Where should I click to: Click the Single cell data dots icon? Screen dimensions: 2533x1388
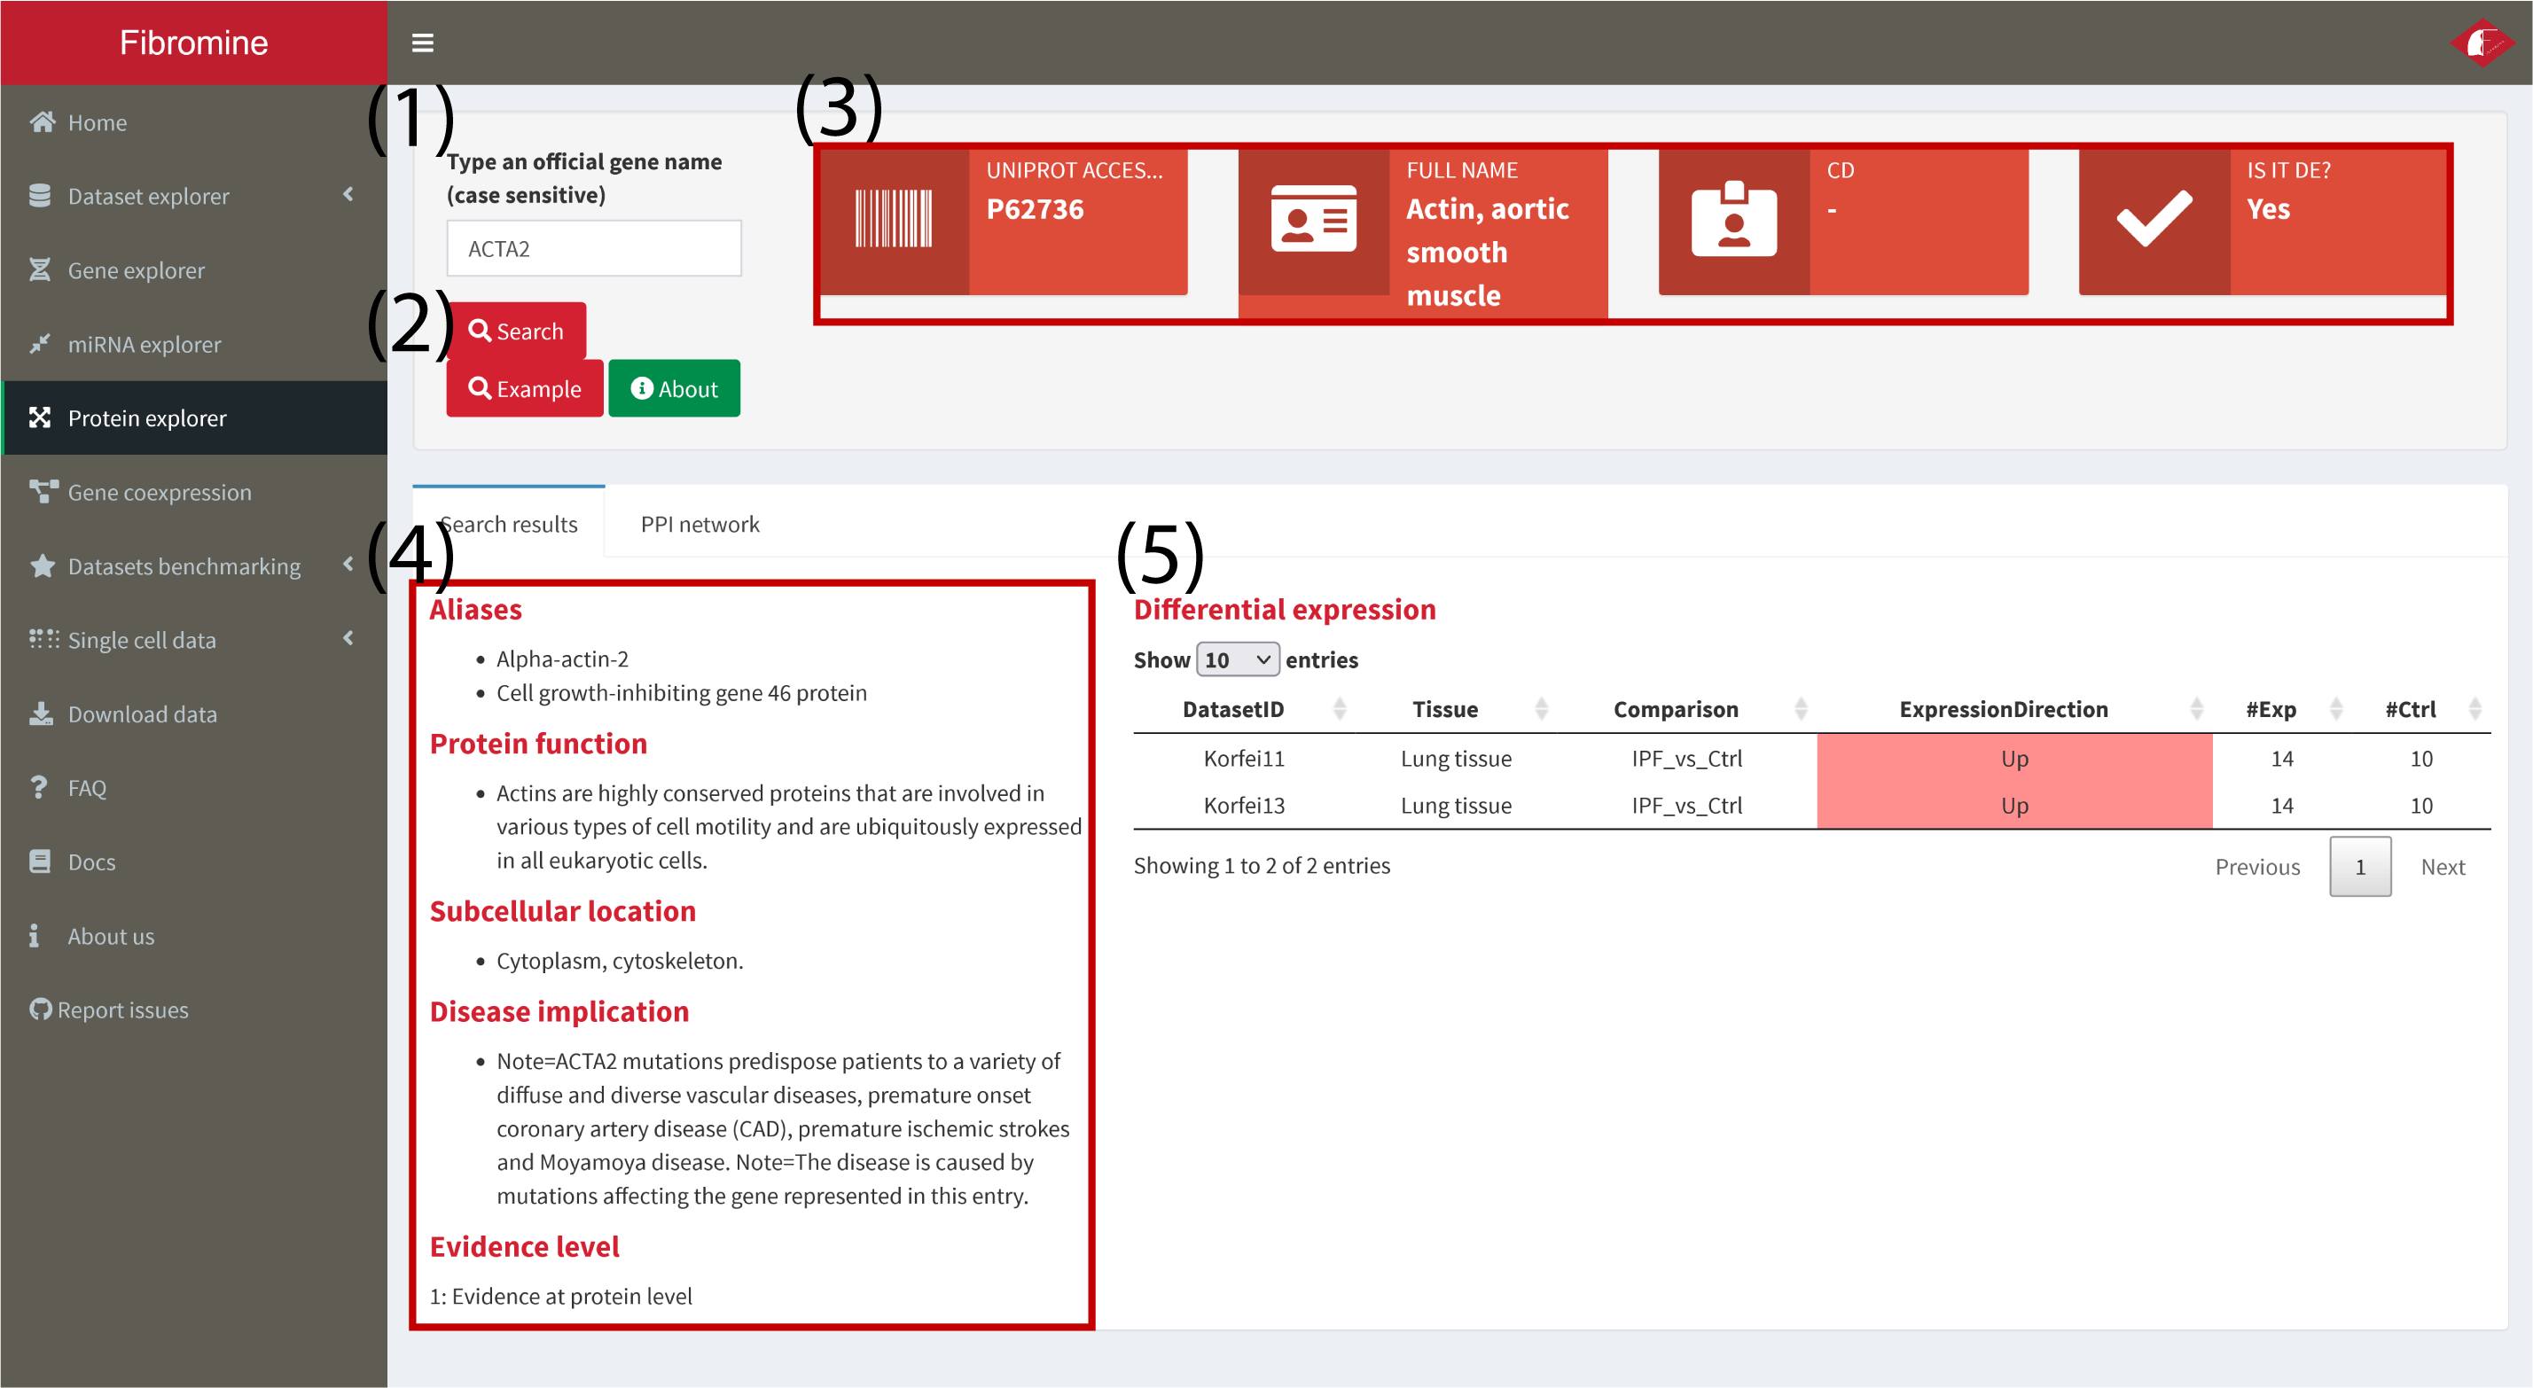coord(43,639)
